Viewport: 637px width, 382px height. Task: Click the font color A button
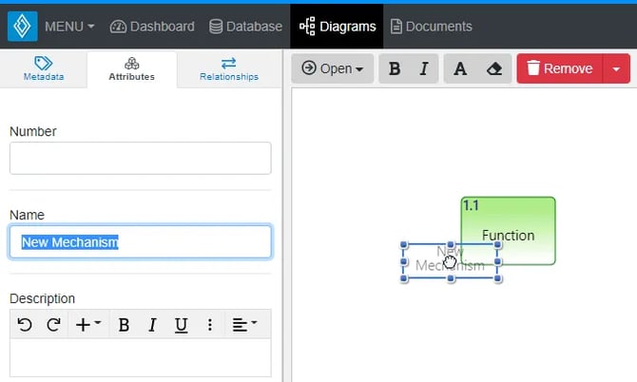tap(460, 68)
